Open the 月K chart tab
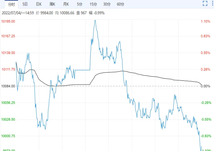The height and width of the screenshot is (151, 214). (x=66, y=4)
